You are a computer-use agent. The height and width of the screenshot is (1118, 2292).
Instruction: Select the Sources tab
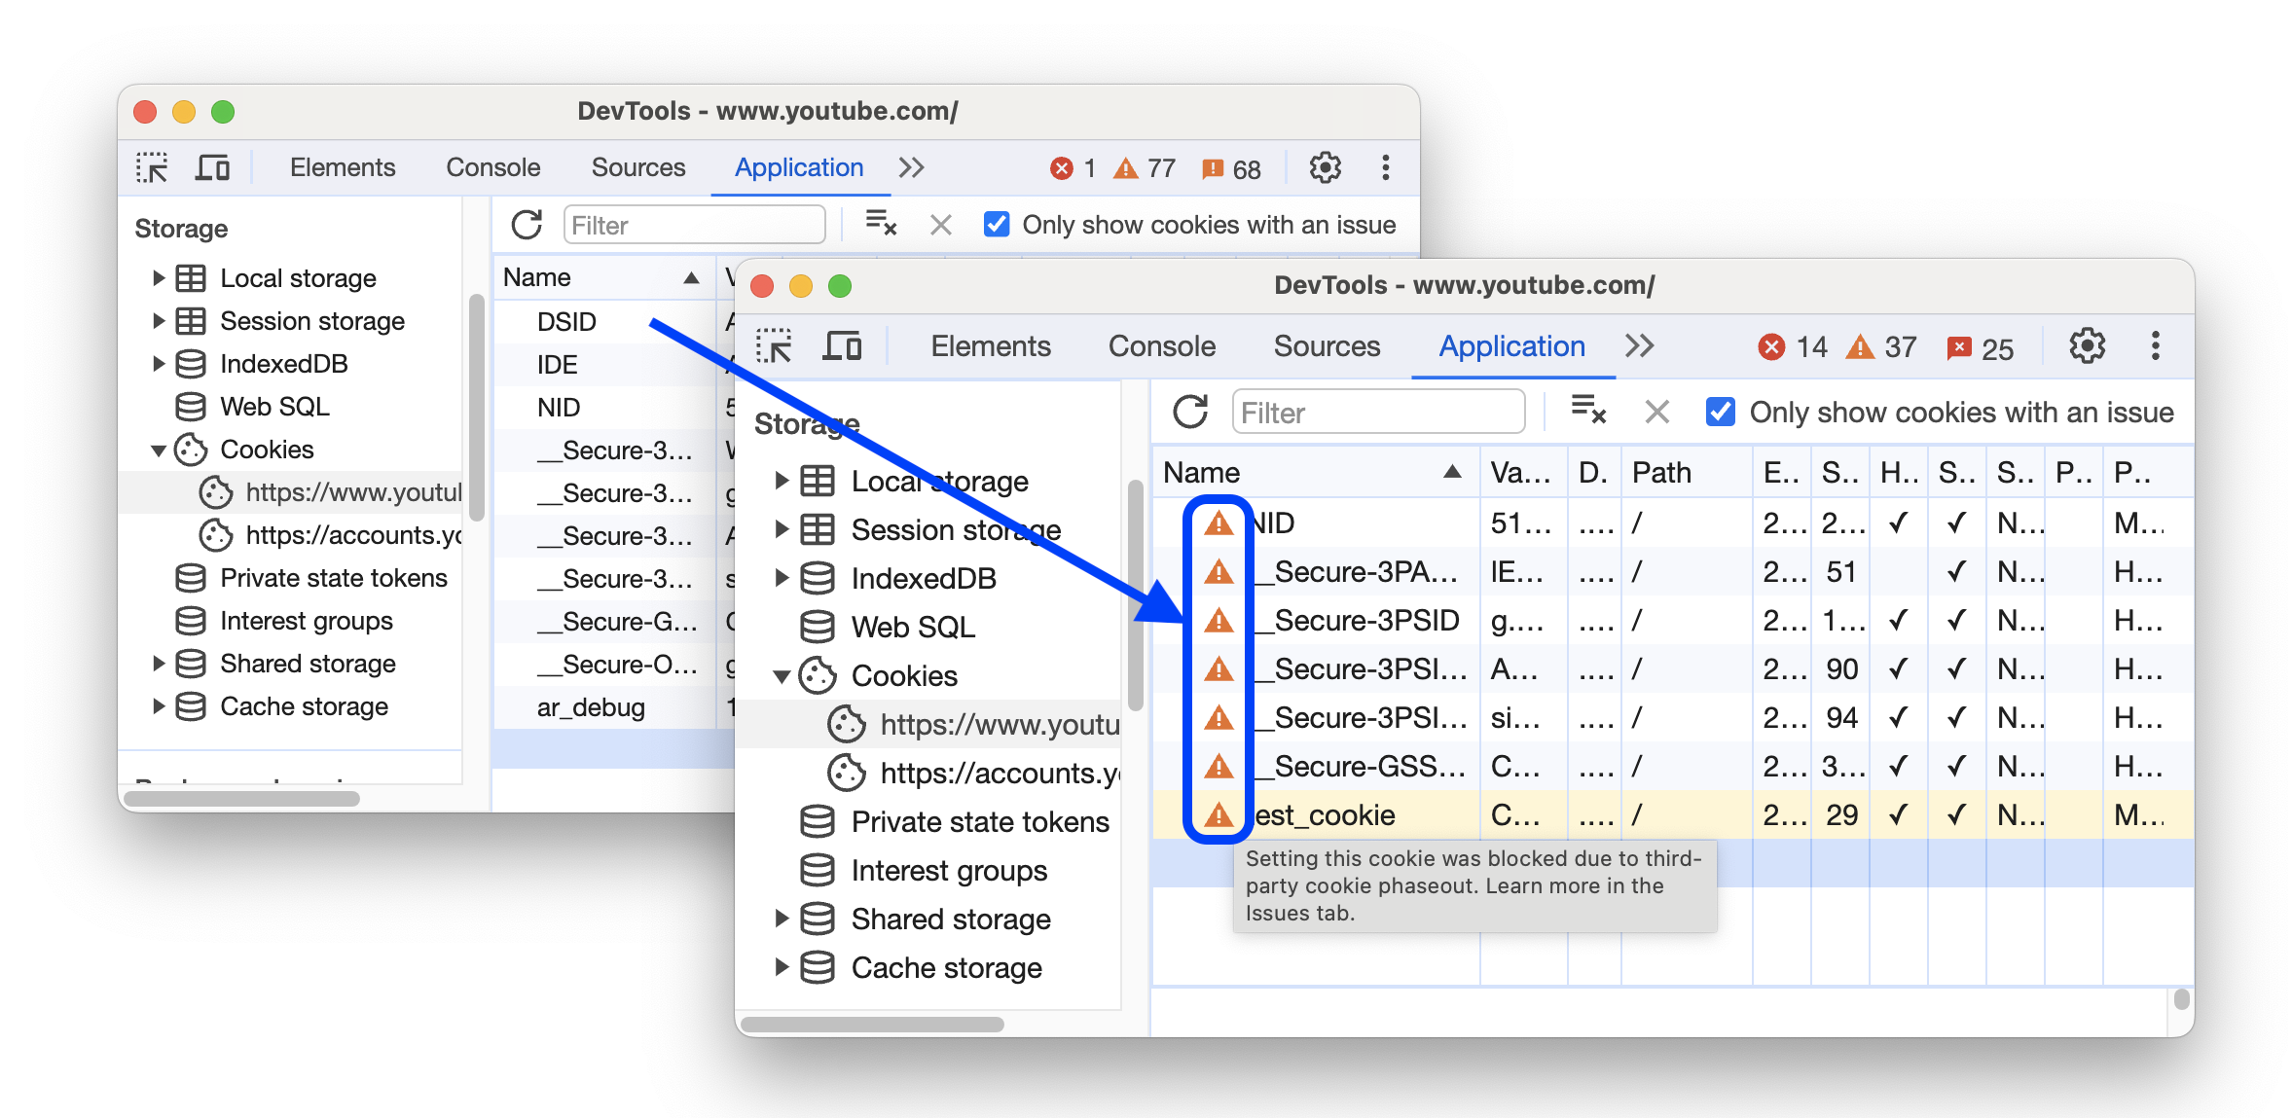pos(1326,347)
